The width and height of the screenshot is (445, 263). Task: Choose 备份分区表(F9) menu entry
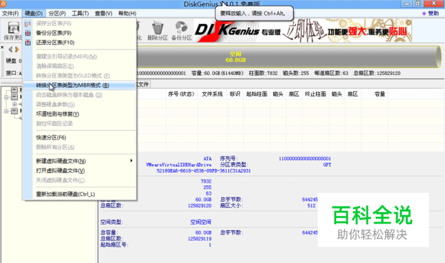[80, 33]
